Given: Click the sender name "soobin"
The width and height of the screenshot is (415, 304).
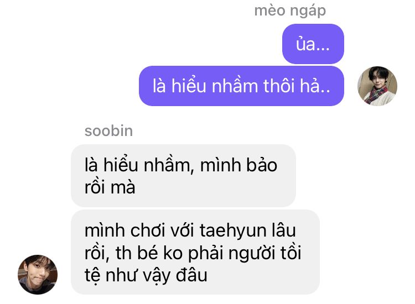Looking at the screenshot, I should [108, 131].
